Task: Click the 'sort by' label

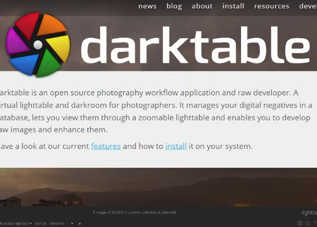Action: click(x=41, y=223)
